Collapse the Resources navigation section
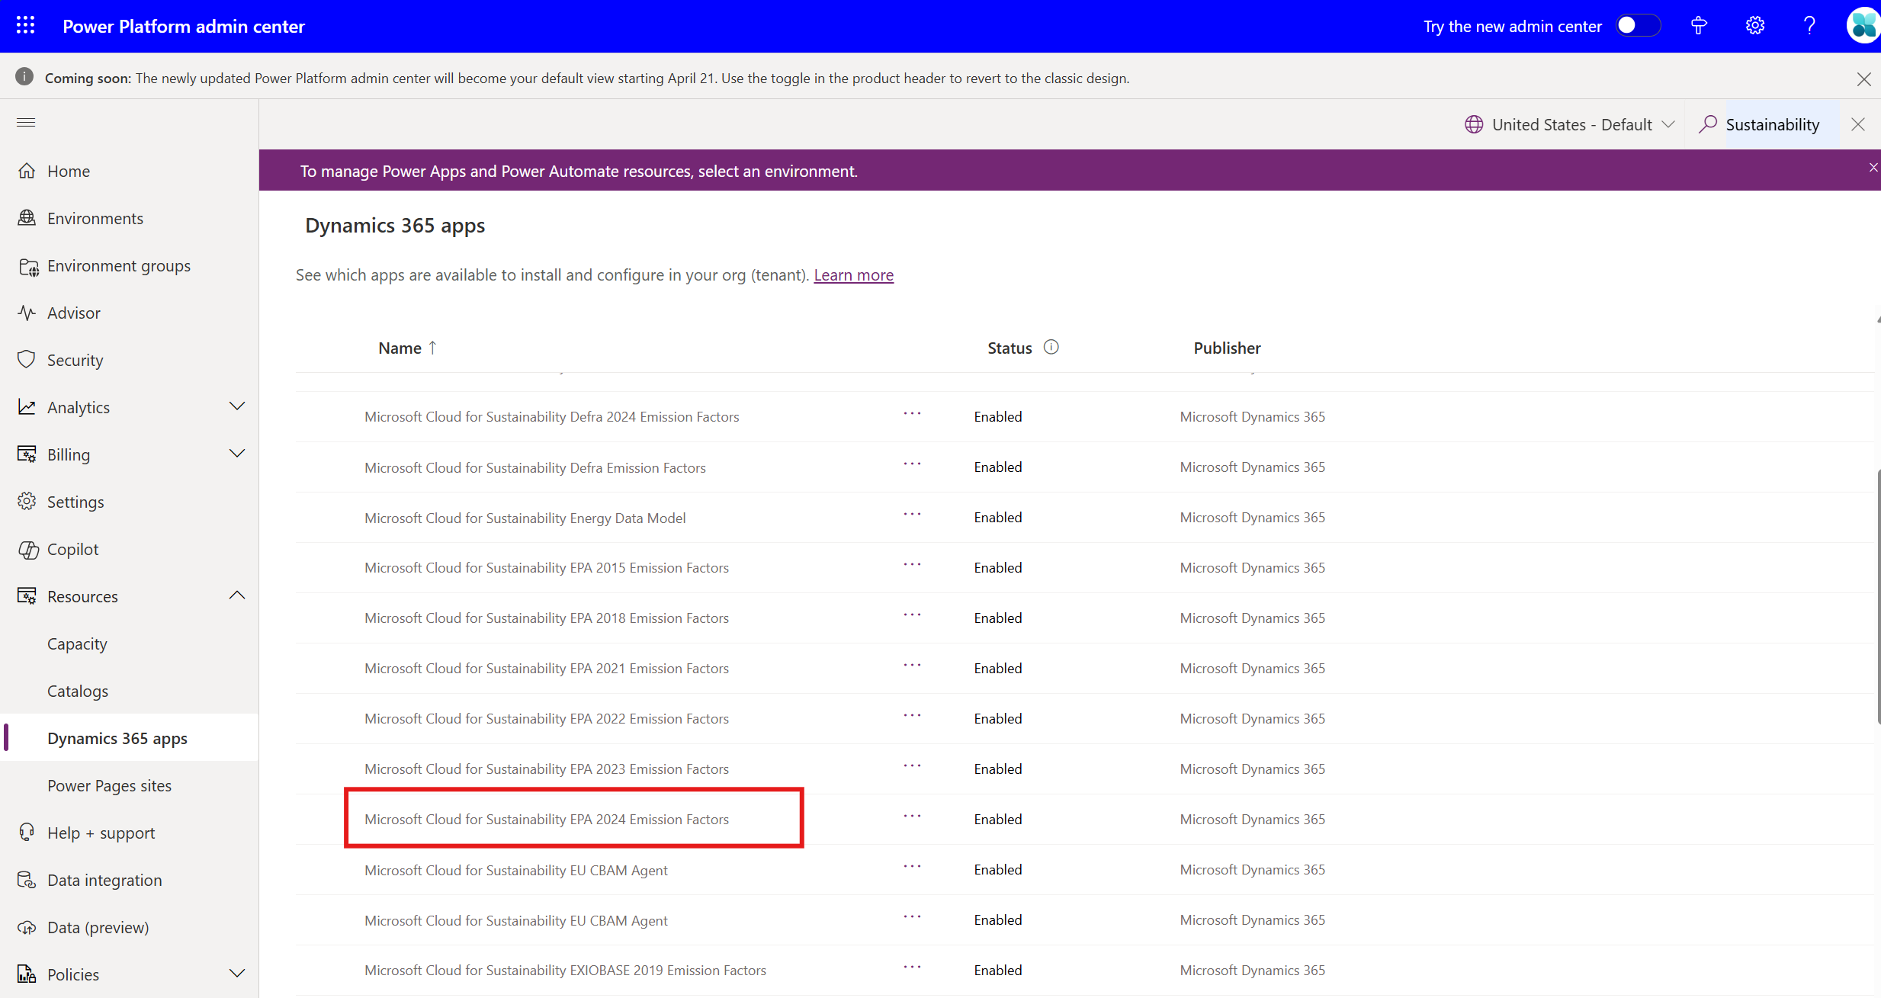The image size is (1881, 998). (x=237, y=596)
